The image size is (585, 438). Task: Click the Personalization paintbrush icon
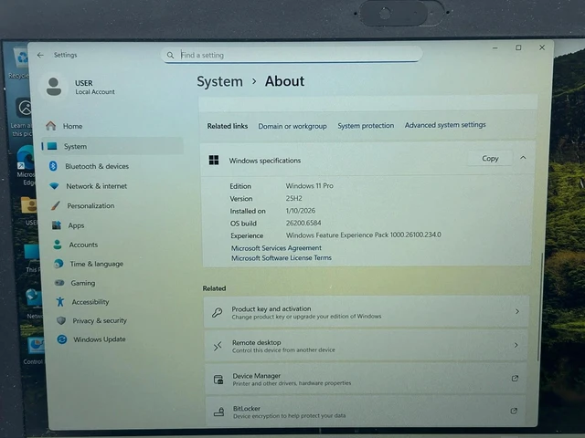56,205
